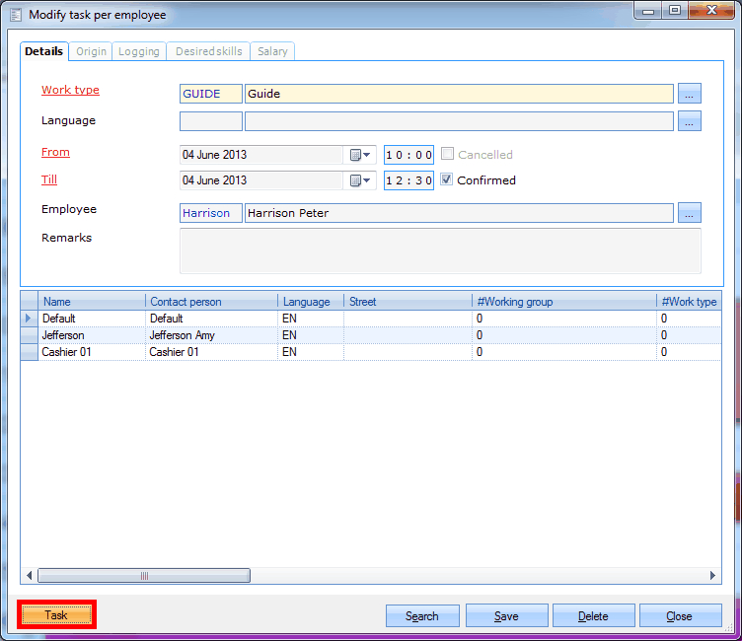Maximize the Modify task per employee window
The width and height of the screenshot is (742, 641).
click(675, 11)
